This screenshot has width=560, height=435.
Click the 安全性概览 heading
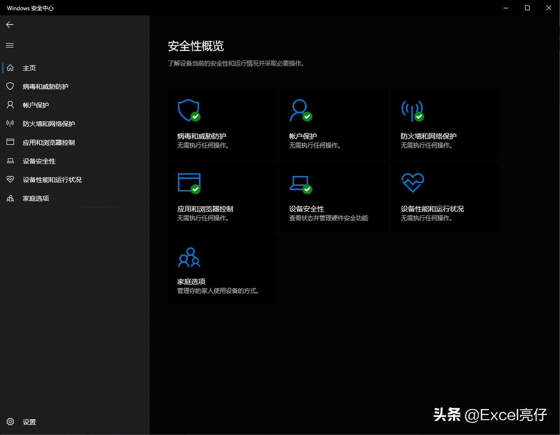[x=196, y=46]
